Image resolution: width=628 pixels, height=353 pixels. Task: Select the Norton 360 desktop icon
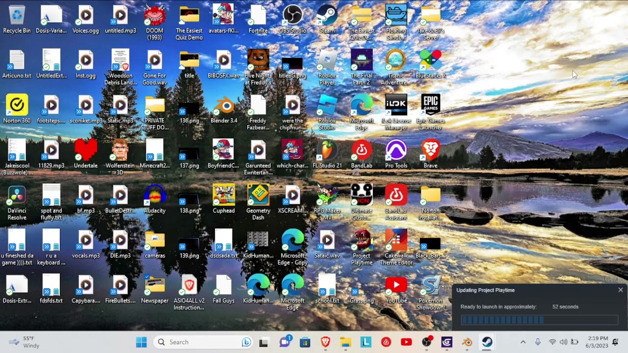point(17,109)
